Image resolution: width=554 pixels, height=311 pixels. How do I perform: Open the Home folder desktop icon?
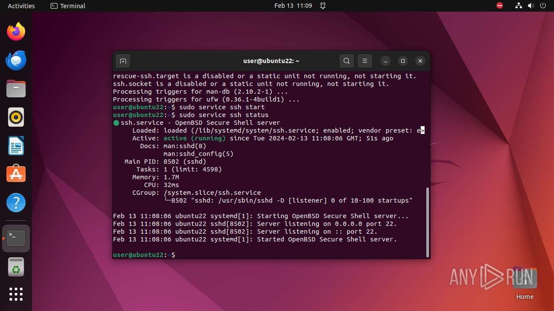point(525,283)
